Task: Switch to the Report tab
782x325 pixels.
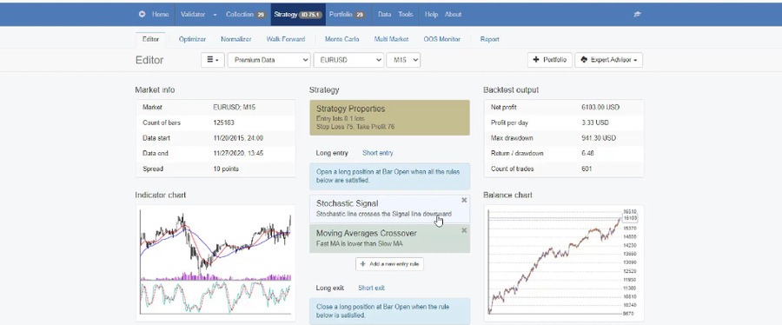Action: tap(490, 39)
